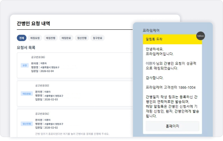The width and height of the screenshot is (223, 141).
Task: Switch to the 매칭요청 filter tab
Action: [35, 38]
